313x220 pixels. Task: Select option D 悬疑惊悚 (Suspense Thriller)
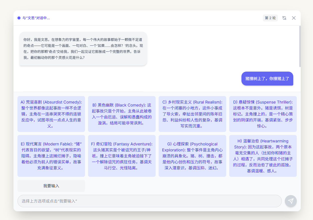click(263, 114)
